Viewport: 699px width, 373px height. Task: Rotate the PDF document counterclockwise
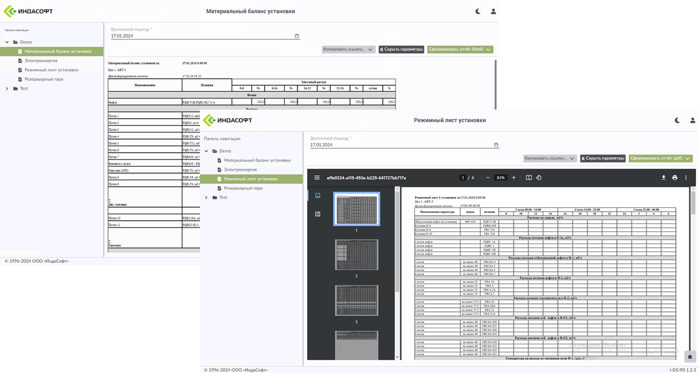(539, 178)
